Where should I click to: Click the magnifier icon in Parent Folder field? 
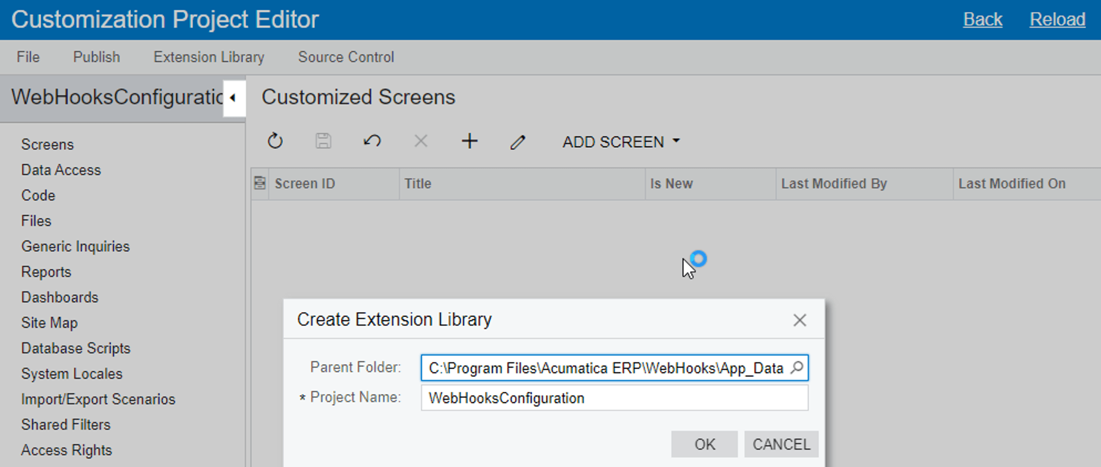click(x=797, y=368)
